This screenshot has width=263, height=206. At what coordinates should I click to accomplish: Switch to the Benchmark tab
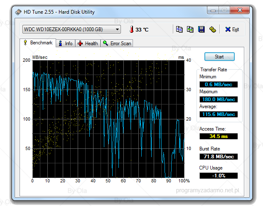point(38,43)
